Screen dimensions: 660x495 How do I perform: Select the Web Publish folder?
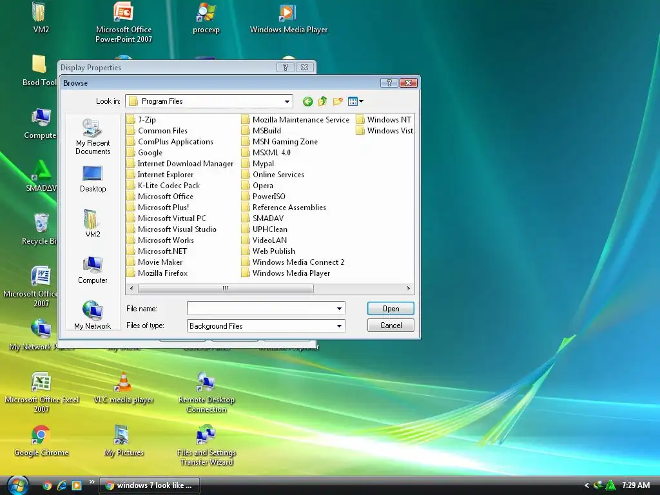click(x=269, y=251)
